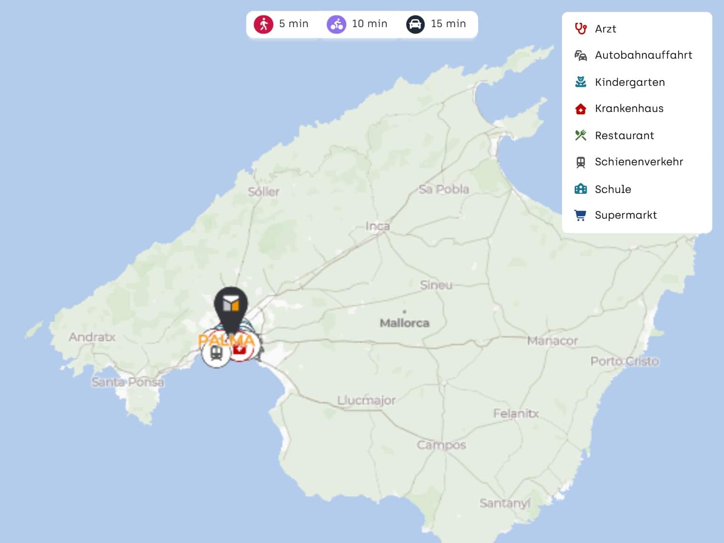Click the red walking pedestrian icon
This screenshot has height=543, width=724.
coord(263,24)
